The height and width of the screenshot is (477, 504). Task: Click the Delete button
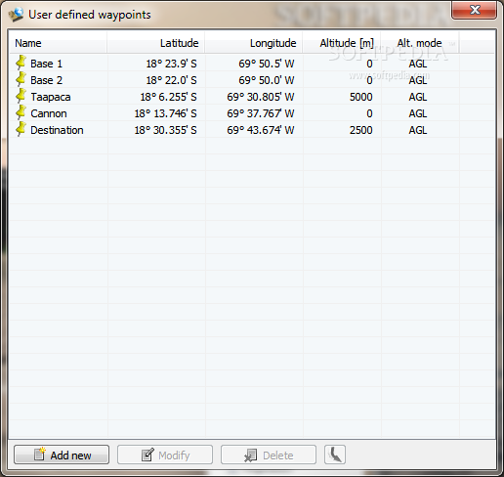[x=269, y=455]
